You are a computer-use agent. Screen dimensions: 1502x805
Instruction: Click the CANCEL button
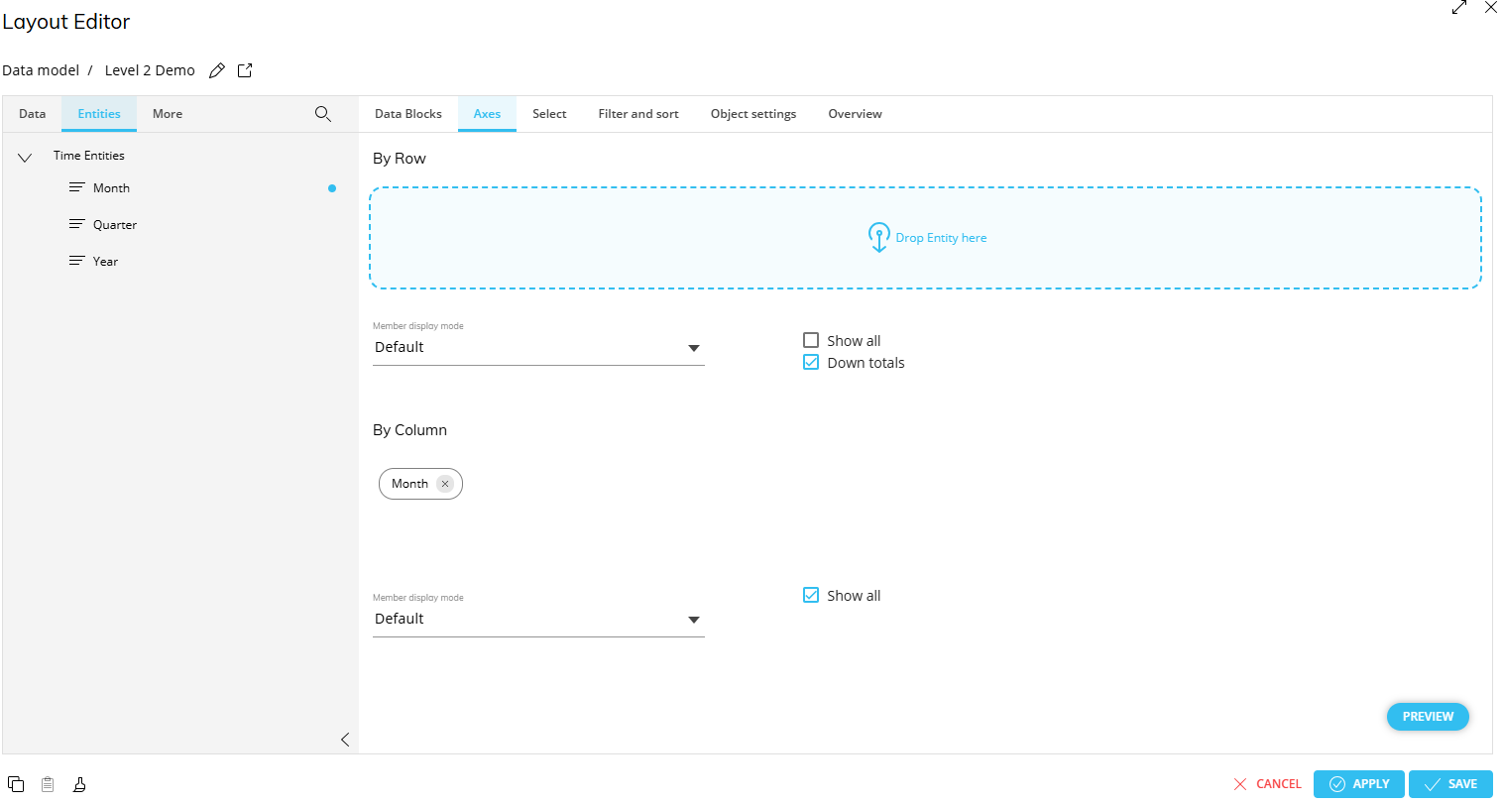pyautogui.click(x=1268, y=784)
